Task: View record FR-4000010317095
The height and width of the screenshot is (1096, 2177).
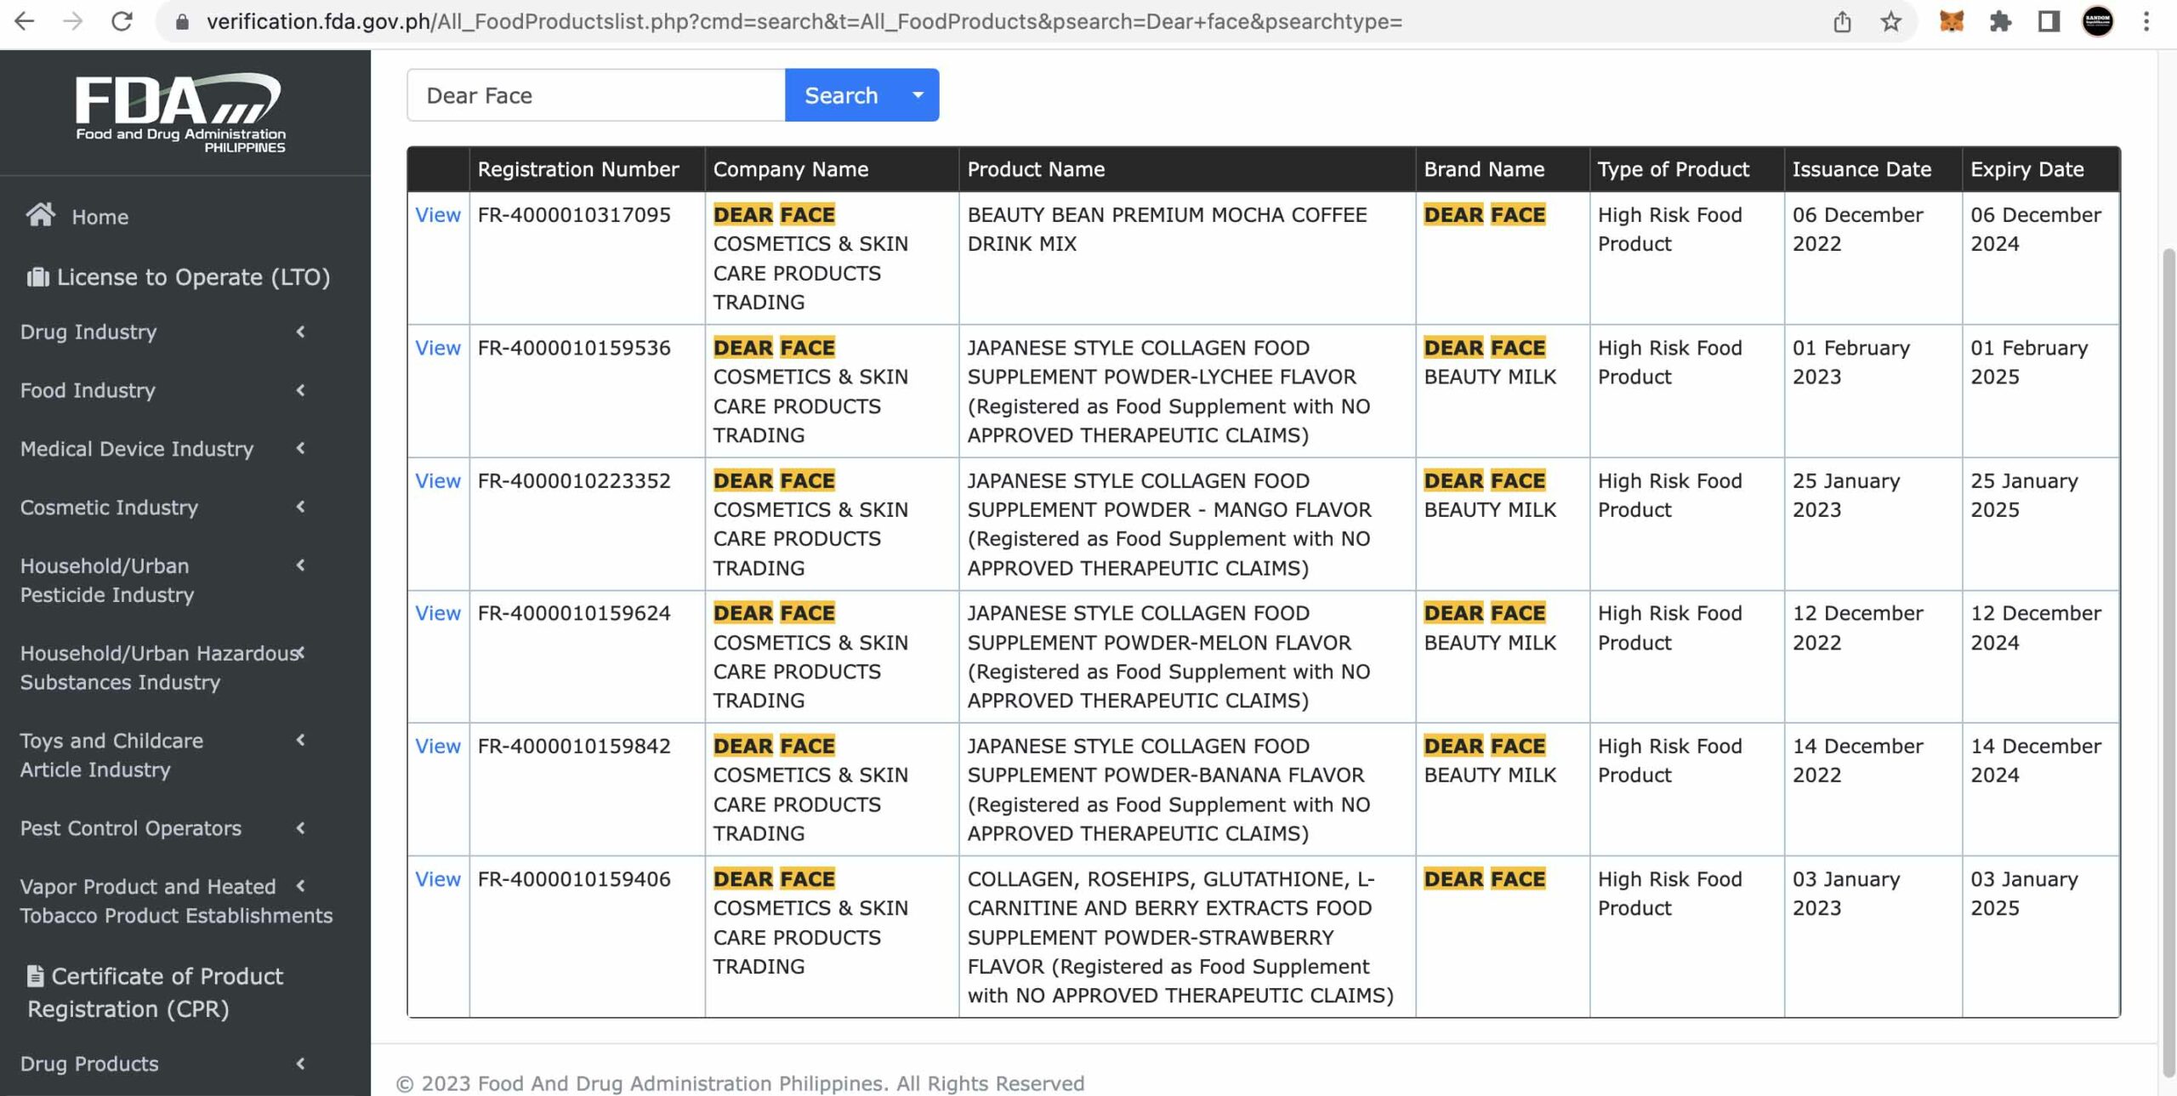Action: (437, 215)
